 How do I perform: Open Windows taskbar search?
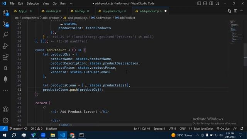pos(14,135)
